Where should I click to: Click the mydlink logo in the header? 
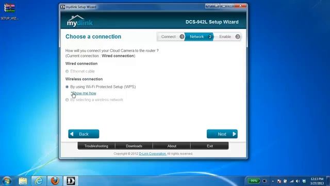(x=79, y=21)
